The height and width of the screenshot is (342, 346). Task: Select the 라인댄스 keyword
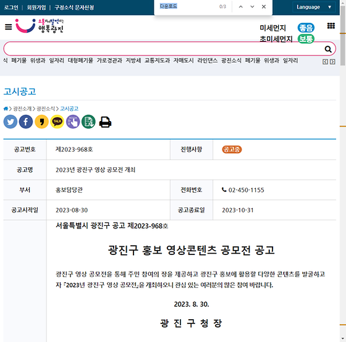pyautogui.click(x=208, y=60)
